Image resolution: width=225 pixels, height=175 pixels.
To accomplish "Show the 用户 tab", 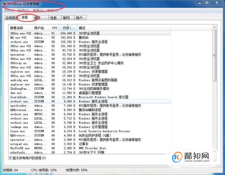I will tap(80, 18).
